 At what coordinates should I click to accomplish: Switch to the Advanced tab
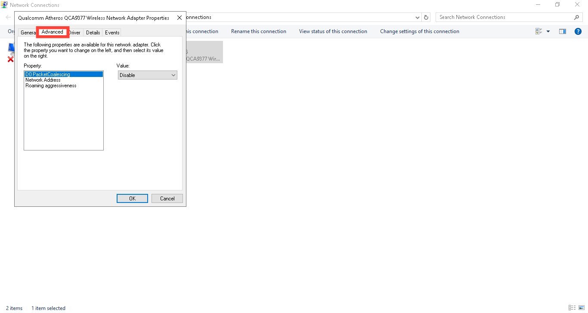tap(53, 32)
